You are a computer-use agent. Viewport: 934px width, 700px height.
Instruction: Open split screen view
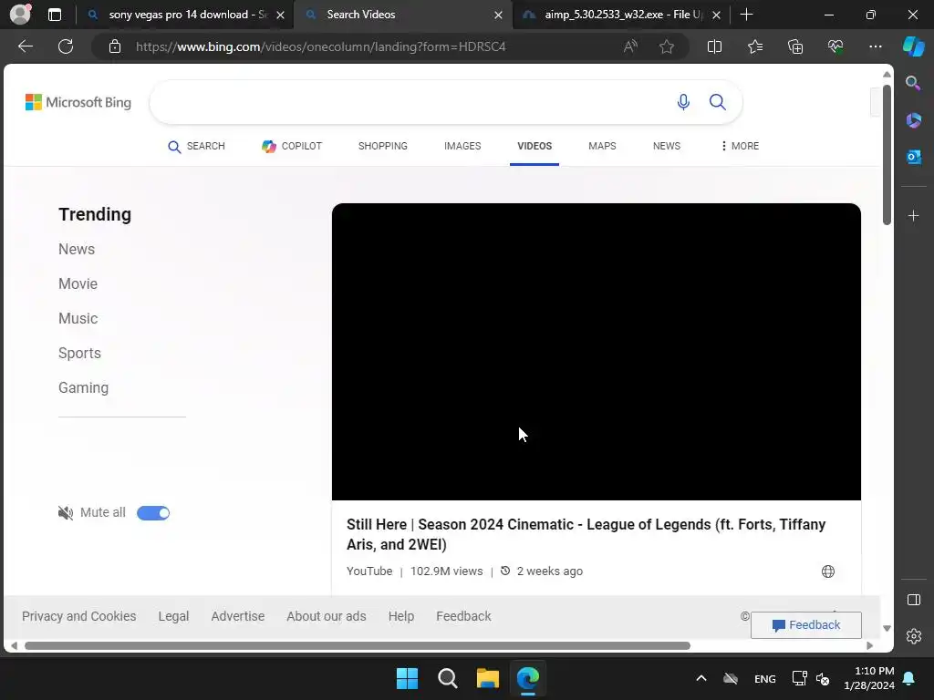click(714, 46)
